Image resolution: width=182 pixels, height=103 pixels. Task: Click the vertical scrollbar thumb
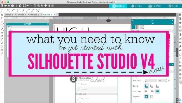click(177, 52)
